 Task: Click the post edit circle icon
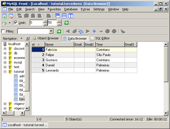108,31
